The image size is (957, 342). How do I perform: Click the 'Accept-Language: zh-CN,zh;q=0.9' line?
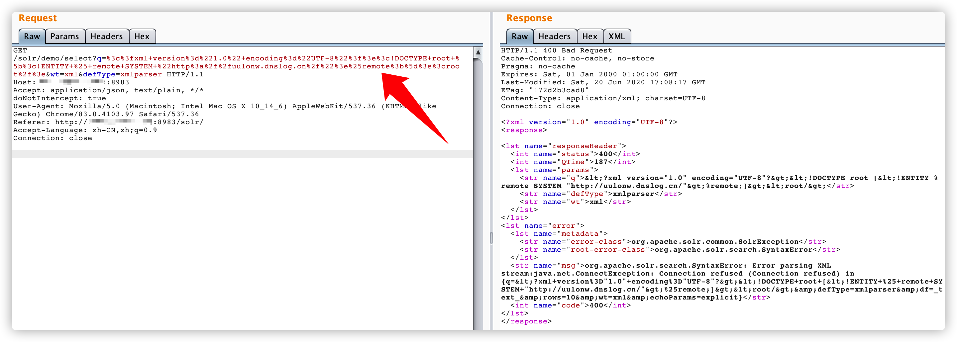85,130
